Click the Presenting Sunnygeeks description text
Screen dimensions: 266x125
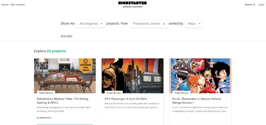[64, 109]
